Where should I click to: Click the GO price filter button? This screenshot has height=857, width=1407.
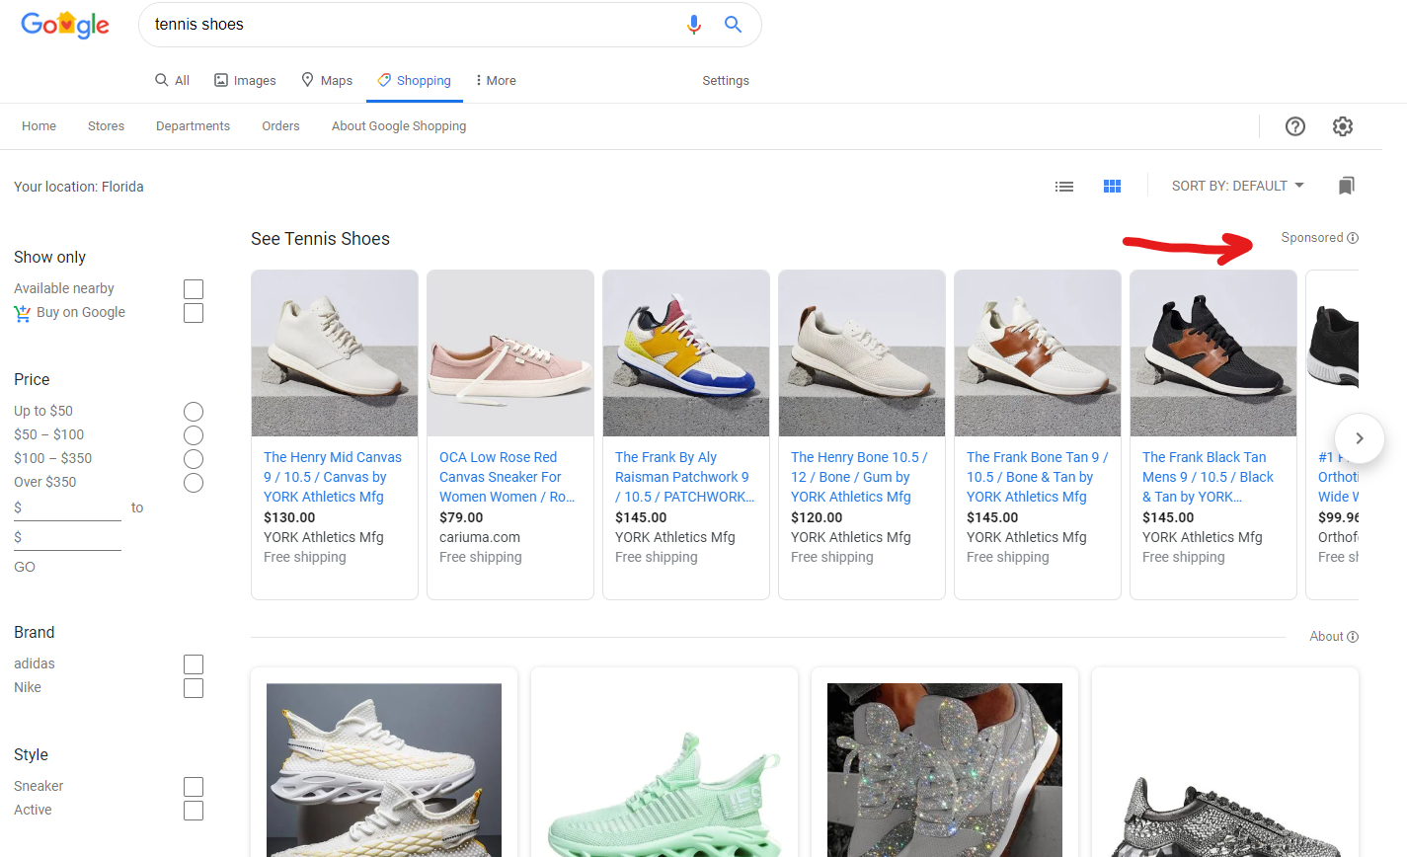(25, 567)
